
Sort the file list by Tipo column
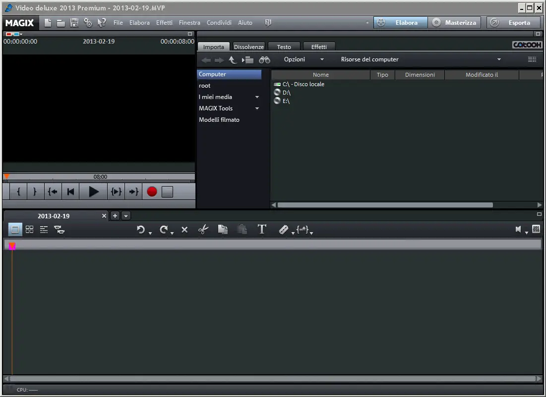[x=382, y=75]
